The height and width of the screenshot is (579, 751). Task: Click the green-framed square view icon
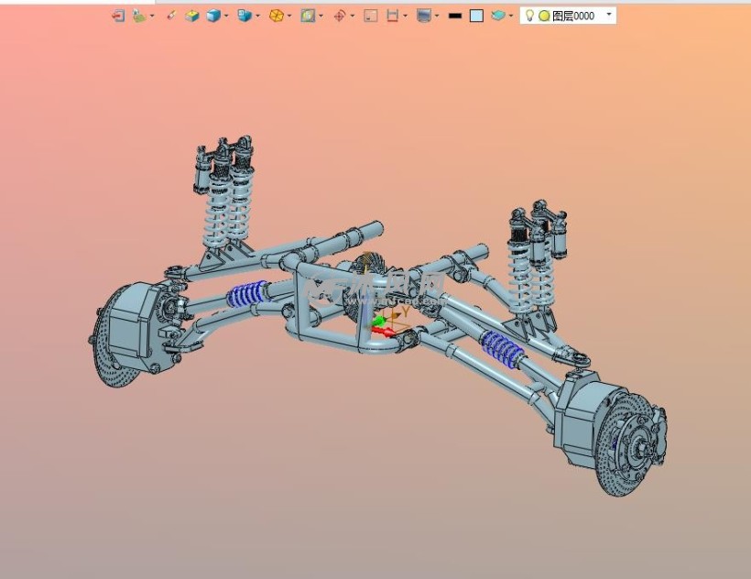click(308, 16)
